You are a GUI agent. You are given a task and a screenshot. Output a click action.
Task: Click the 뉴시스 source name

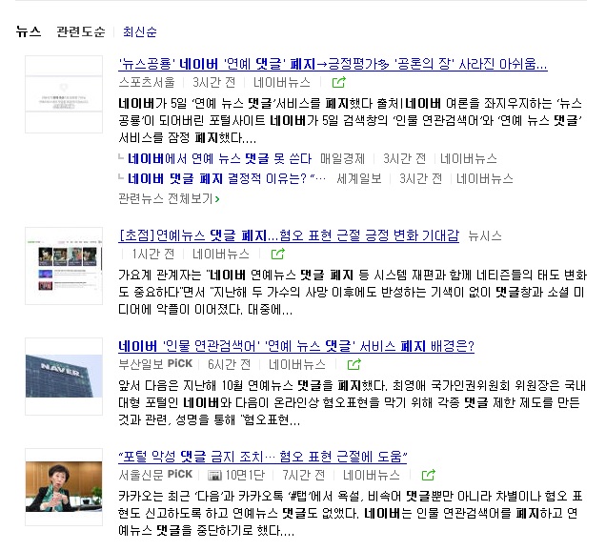[485, 235]
